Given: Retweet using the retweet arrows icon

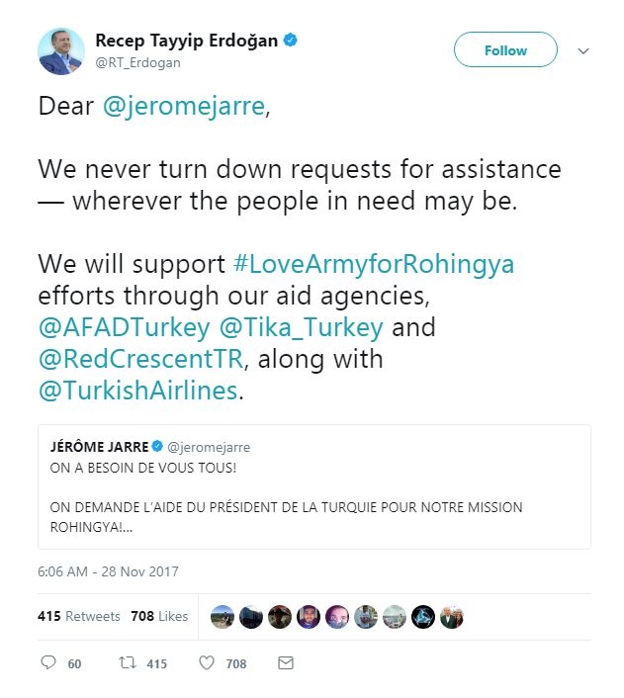Looking at the screenshot, I should click(126, 663).
